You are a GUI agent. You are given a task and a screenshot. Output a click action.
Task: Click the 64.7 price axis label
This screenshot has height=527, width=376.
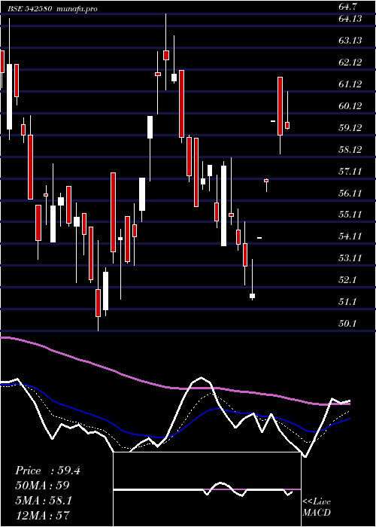click(348, 6)
